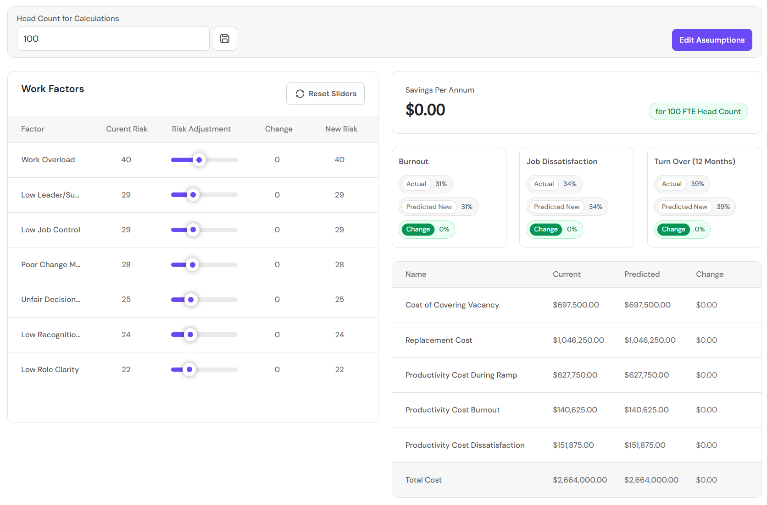Reset all risk sliders
The height and width of the screenshot is (505, 767).
pos(325,93)
